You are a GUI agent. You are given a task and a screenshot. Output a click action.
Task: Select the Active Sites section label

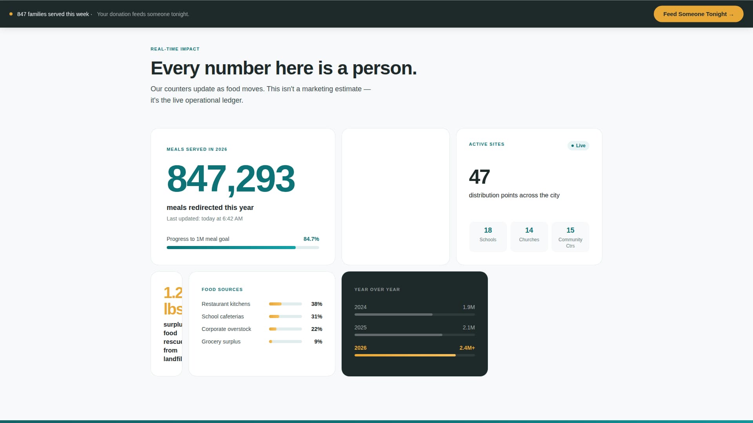pos(486,144)
